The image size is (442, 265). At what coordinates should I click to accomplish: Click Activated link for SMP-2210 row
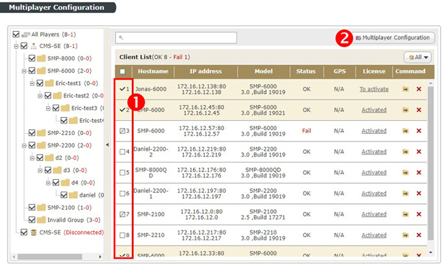374,235
